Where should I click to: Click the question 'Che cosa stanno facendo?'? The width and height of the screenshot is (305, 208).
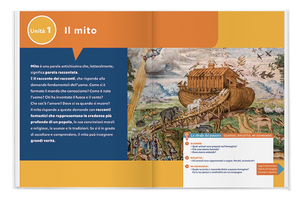tap(206, 149)
